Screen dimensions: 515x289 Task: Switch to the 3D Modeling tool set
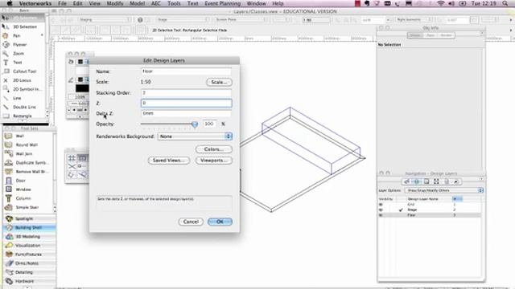[30, 236]
